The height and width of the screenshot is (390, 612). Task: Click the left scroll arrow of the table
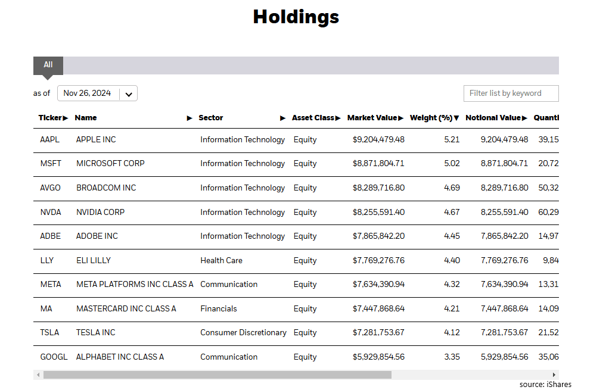[38, 375]
